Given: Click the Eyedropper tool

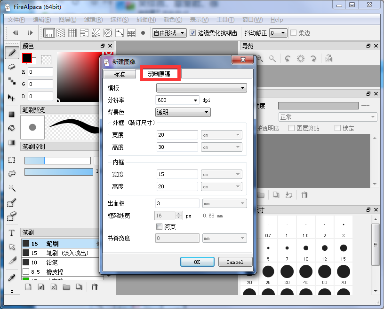Looking at the screenshot, I should (x=12, y=278).
